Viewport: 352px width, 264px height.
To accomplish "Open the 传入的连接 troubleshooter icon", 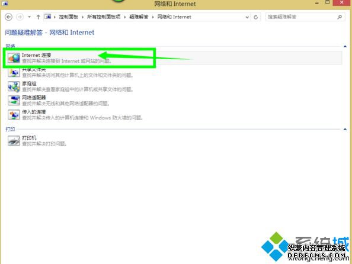I will [14, 115].
